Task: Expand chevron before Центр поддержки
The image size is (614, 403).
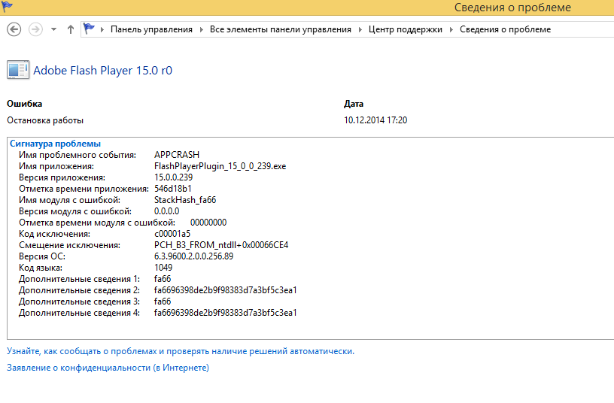Action: [x=360, y=29]
